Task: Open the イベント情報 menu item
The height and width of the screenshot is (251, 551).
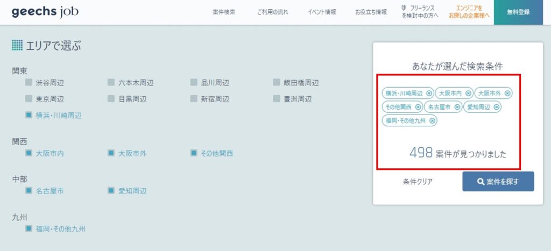Action: pos(322,12)
